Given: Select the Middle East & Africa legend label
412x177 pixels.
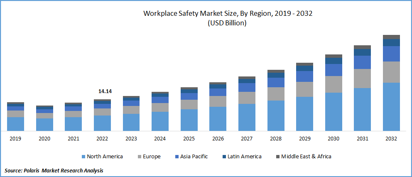Looking at the screenshot, I should tap(306, 157).
